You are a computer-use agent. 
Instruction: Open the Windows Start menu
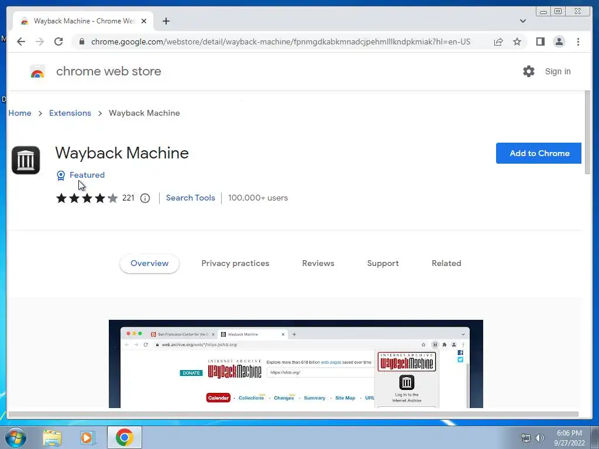[x=15, y=437]
